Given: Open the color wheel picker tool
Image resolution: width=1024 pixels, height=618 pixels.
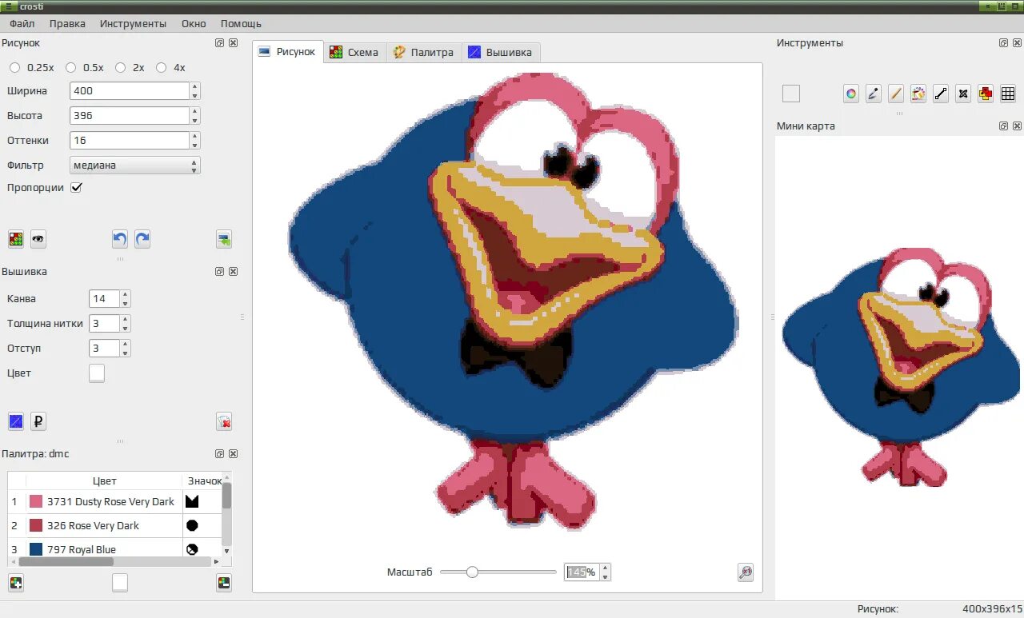Looking at the screenshot, I should (851, 94).
